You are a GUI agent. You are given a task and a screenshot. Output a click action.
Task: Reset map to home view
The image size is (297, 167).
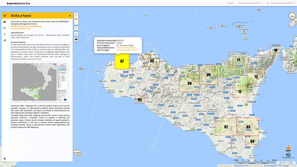pos(76,19)
